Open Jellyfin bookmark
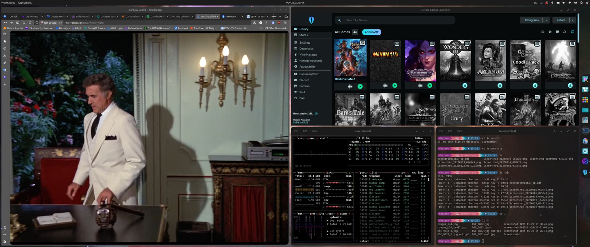 [77, 28]
